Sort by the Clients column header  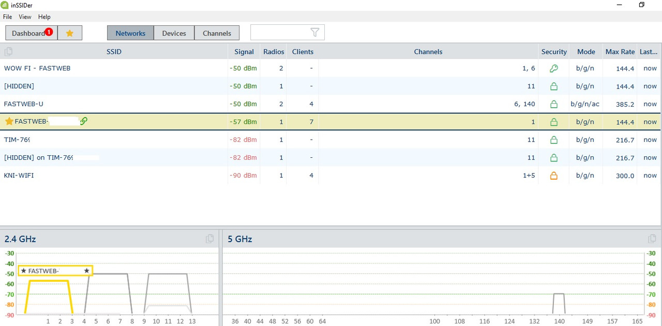click(x=303, y=52)
